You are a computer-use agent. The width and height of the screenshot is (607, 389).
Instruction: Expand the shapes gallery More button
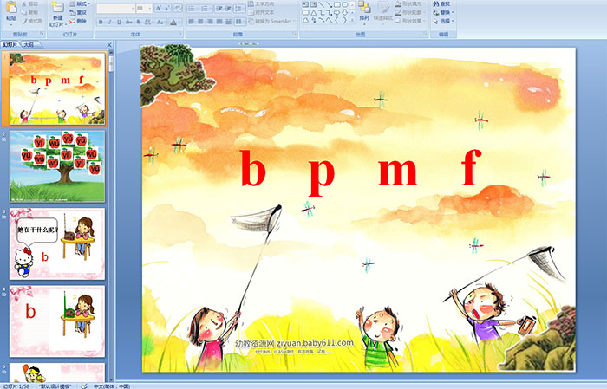[352, 20]
